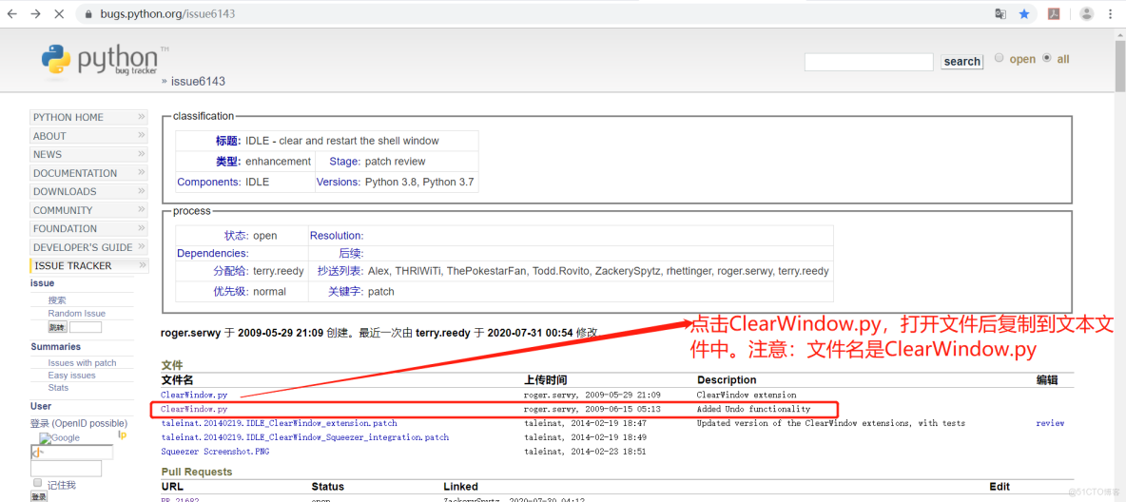Click the 抄送列表 nosy list label
The height and width of the screenshot is (502, 1126).
point(340,272)
